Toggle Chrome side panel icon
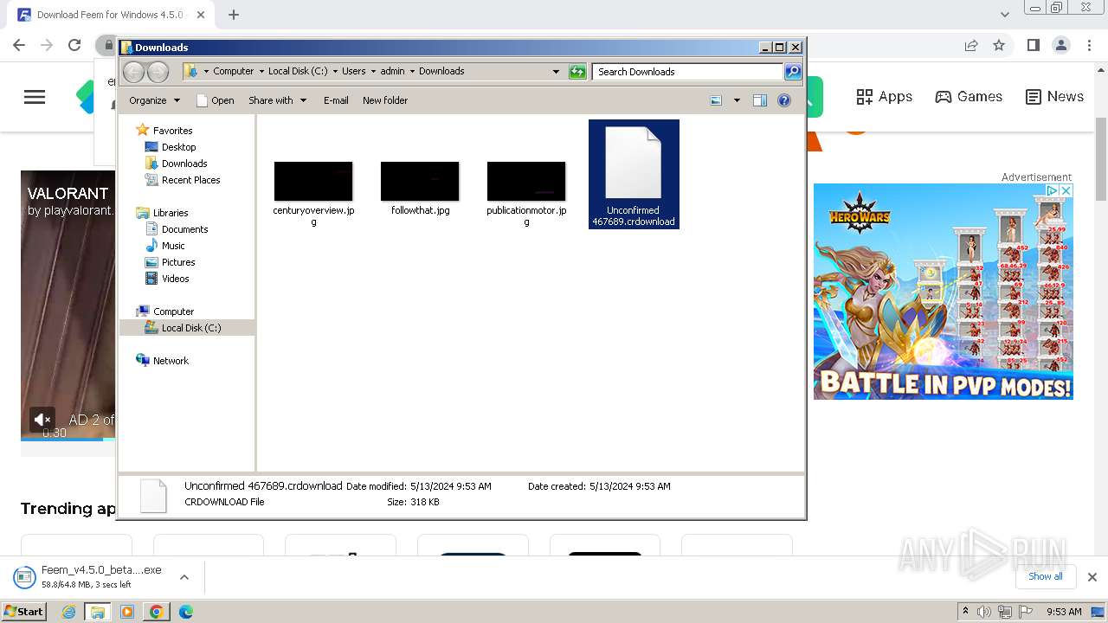This screenshot has height=623, width=1108. tap(1033, 45)
